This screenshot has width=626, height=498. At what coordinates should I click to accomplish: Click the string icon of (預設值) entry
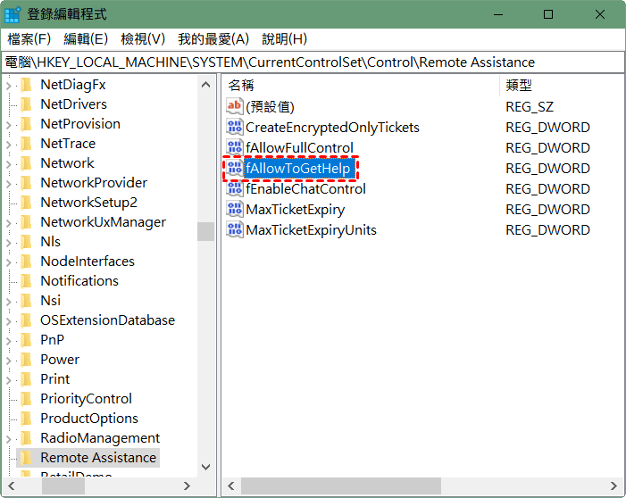point(235,107)
